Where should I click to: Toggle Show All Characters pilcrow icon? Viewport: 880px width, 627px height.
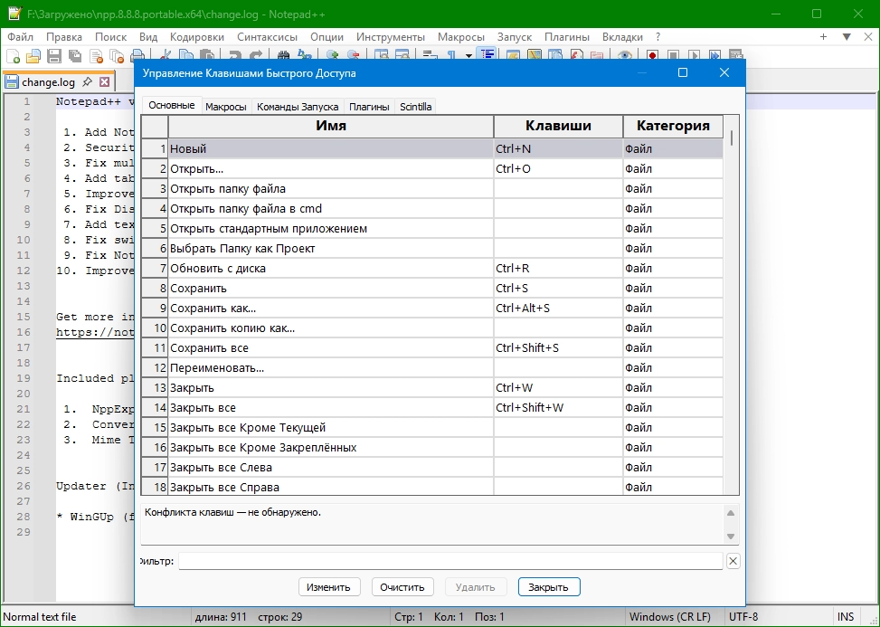451,55
